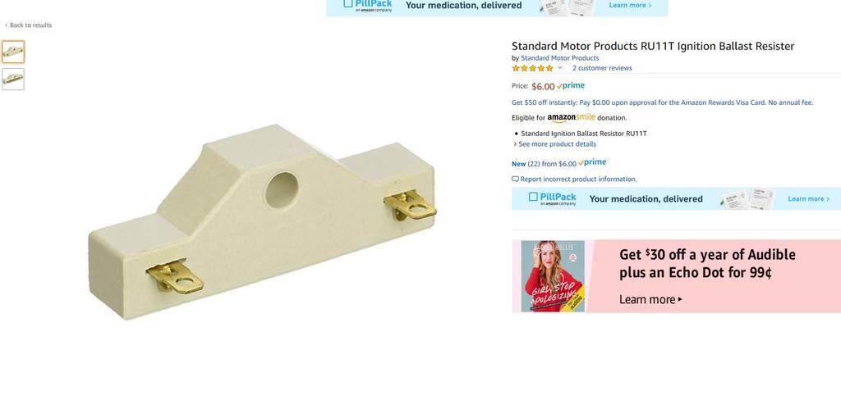The width and height of the screenshot is (841, 400).
Task: Click Learn more on top PillPack banner
Action: point(630,6)
